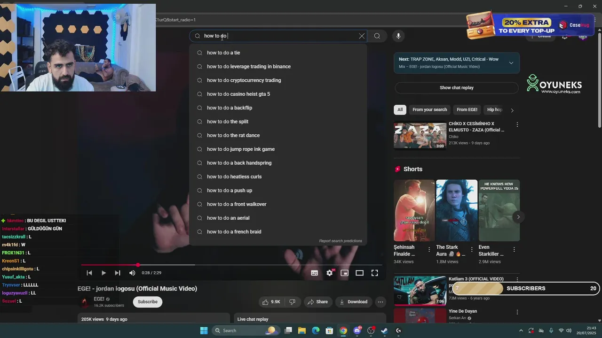Show more filter chips with right arrow
Screen dimensions: 602x338
512,110
